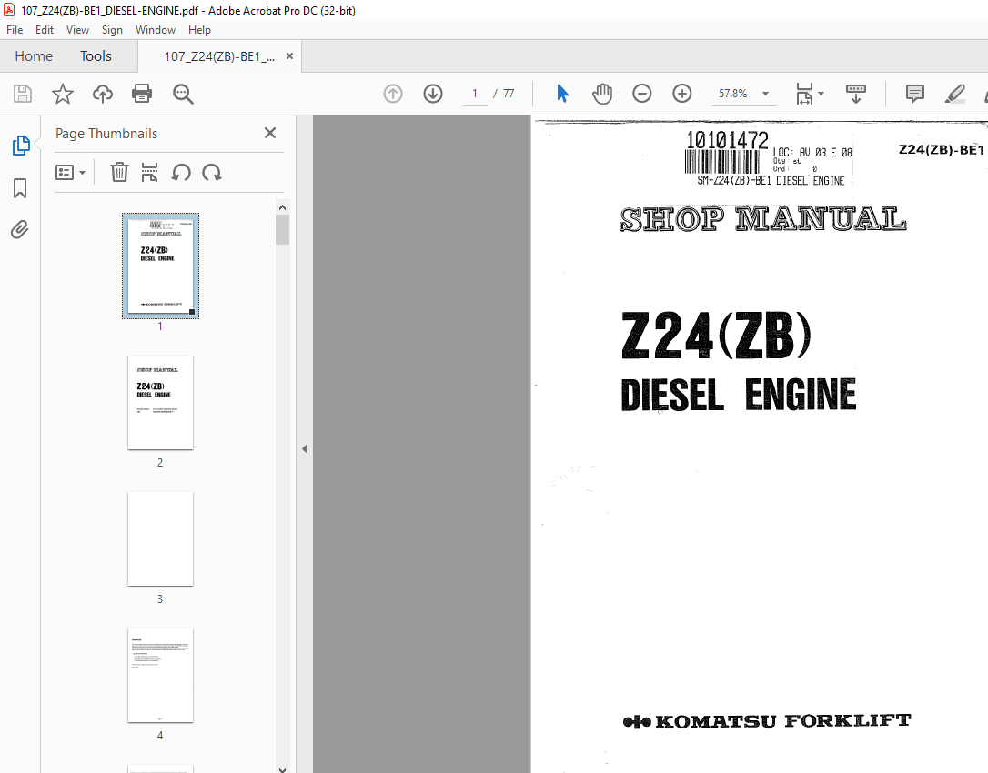
Task: Click the Print icon
Action: coord(142,93)
